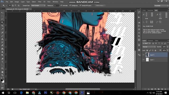Select the Hand tool
This screenshot has height=95, width=169.
coord(2,72)
